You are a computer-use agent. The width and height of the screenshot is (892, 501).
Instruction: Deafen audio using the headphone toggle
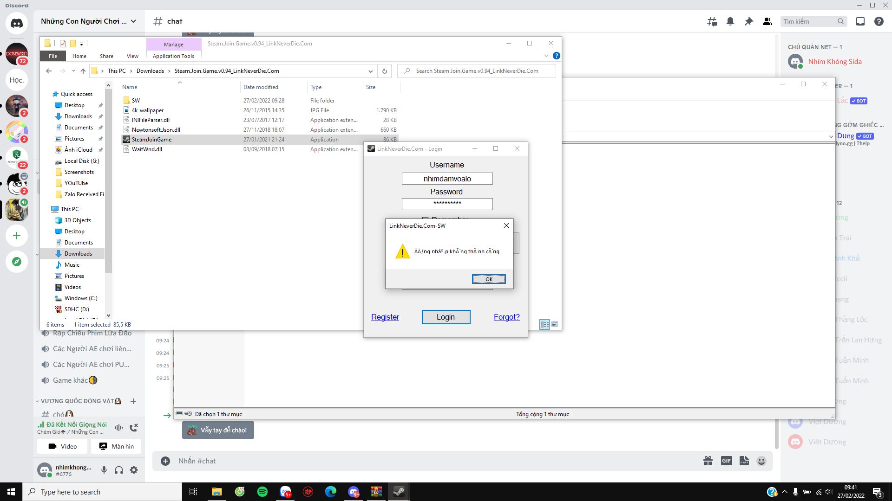[x=118, y=470]
